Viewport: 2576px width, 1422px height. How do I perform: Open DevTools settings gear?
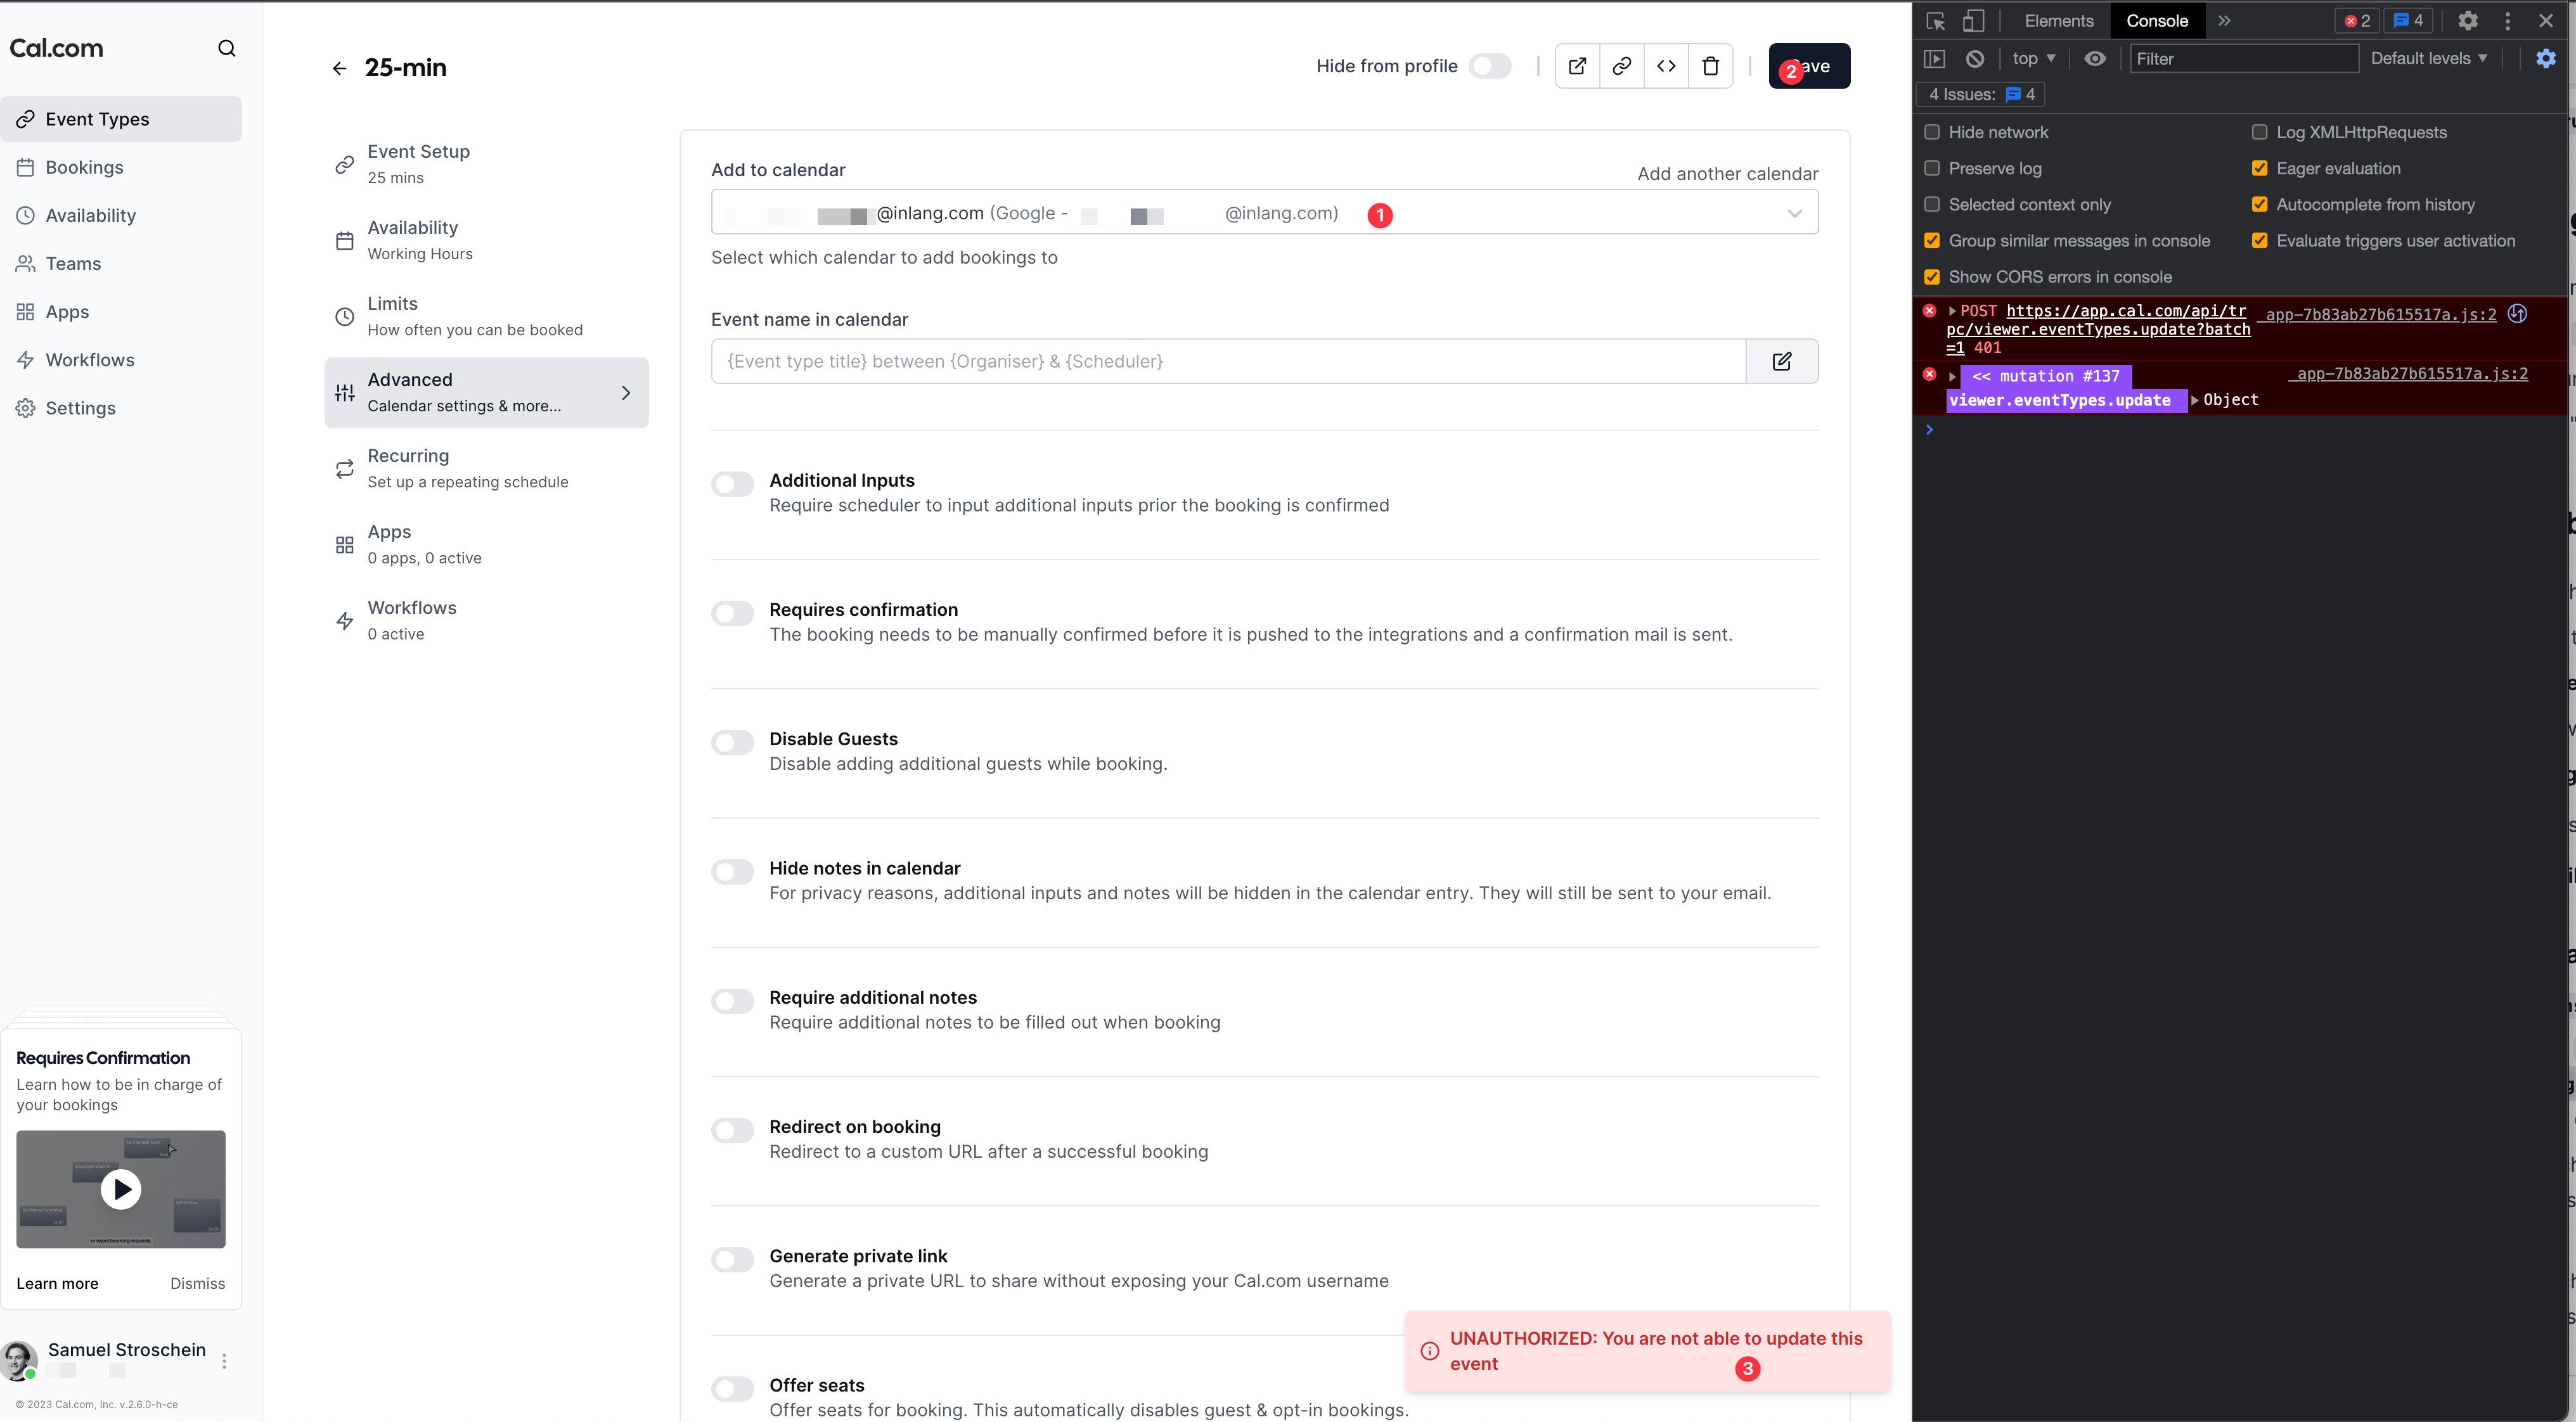click(2469, 20)
